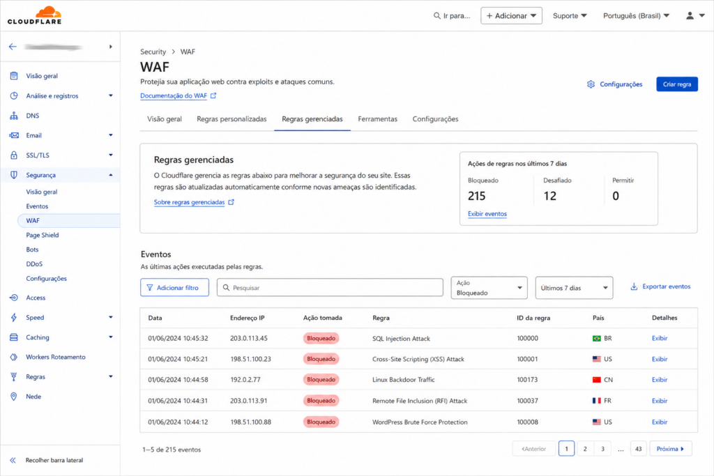This screenshot has width=714, height=476.
Task: Expand the Email submenu arrow
Action: (x=111, y=135)
